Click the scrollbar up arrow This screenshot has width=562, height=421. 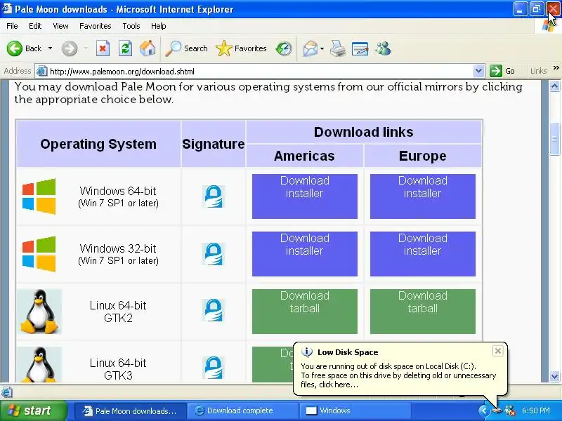click(x=554, y=86)
